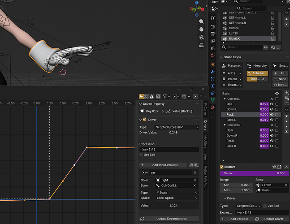Click select None button
This screenshot has height=224, width=290.
280,79
